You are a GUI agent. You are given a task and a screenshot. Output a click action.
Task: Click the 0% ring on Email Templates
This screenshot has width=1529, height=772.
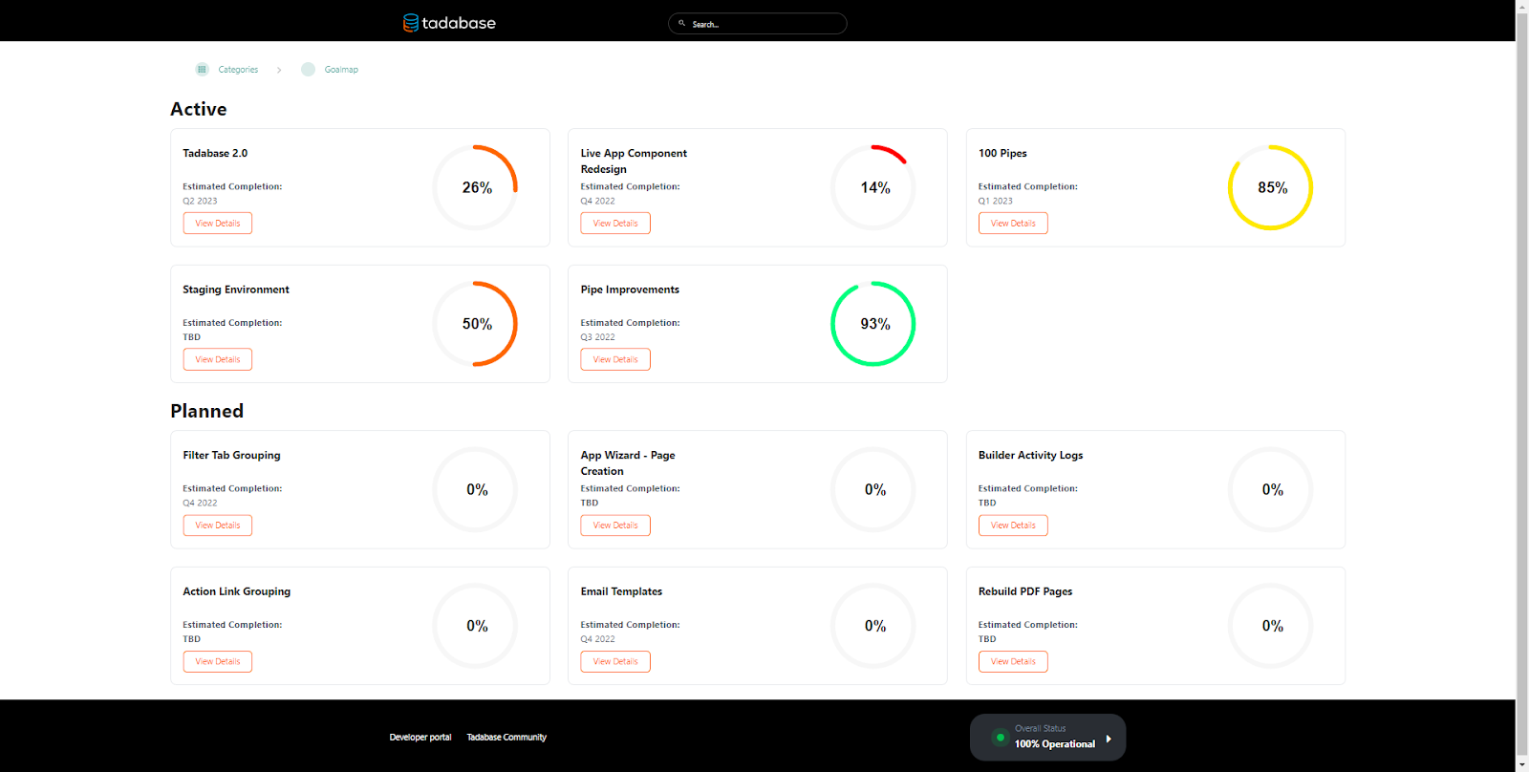(873, 626)
